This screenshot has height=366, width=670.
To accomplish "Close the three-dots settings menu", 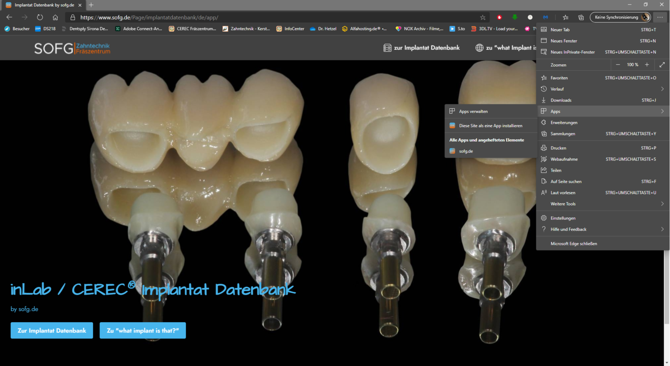I will (x=660, y=17).
